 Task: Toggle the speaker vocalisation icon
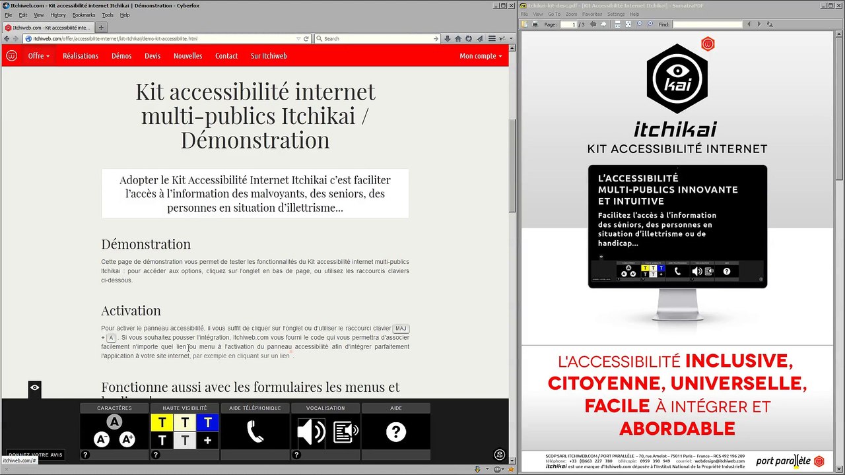(310, 432)
